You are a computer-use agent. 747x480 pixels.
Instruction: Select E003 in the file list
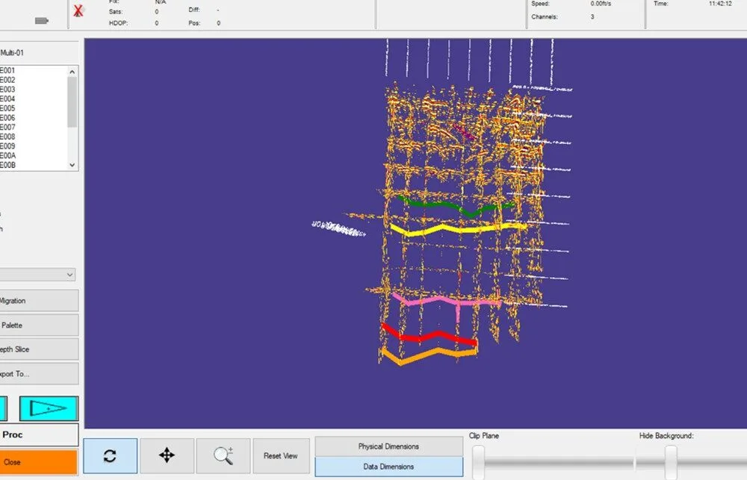click(7, 90)
